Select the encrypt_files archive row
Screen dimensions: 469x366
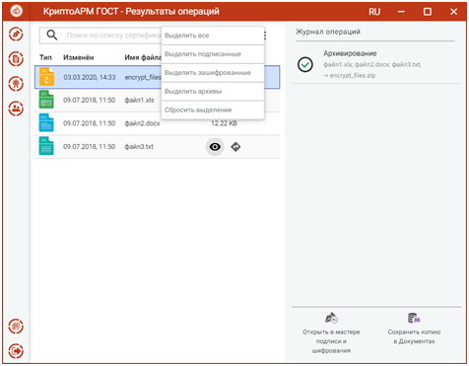click(x=158, y=77)
